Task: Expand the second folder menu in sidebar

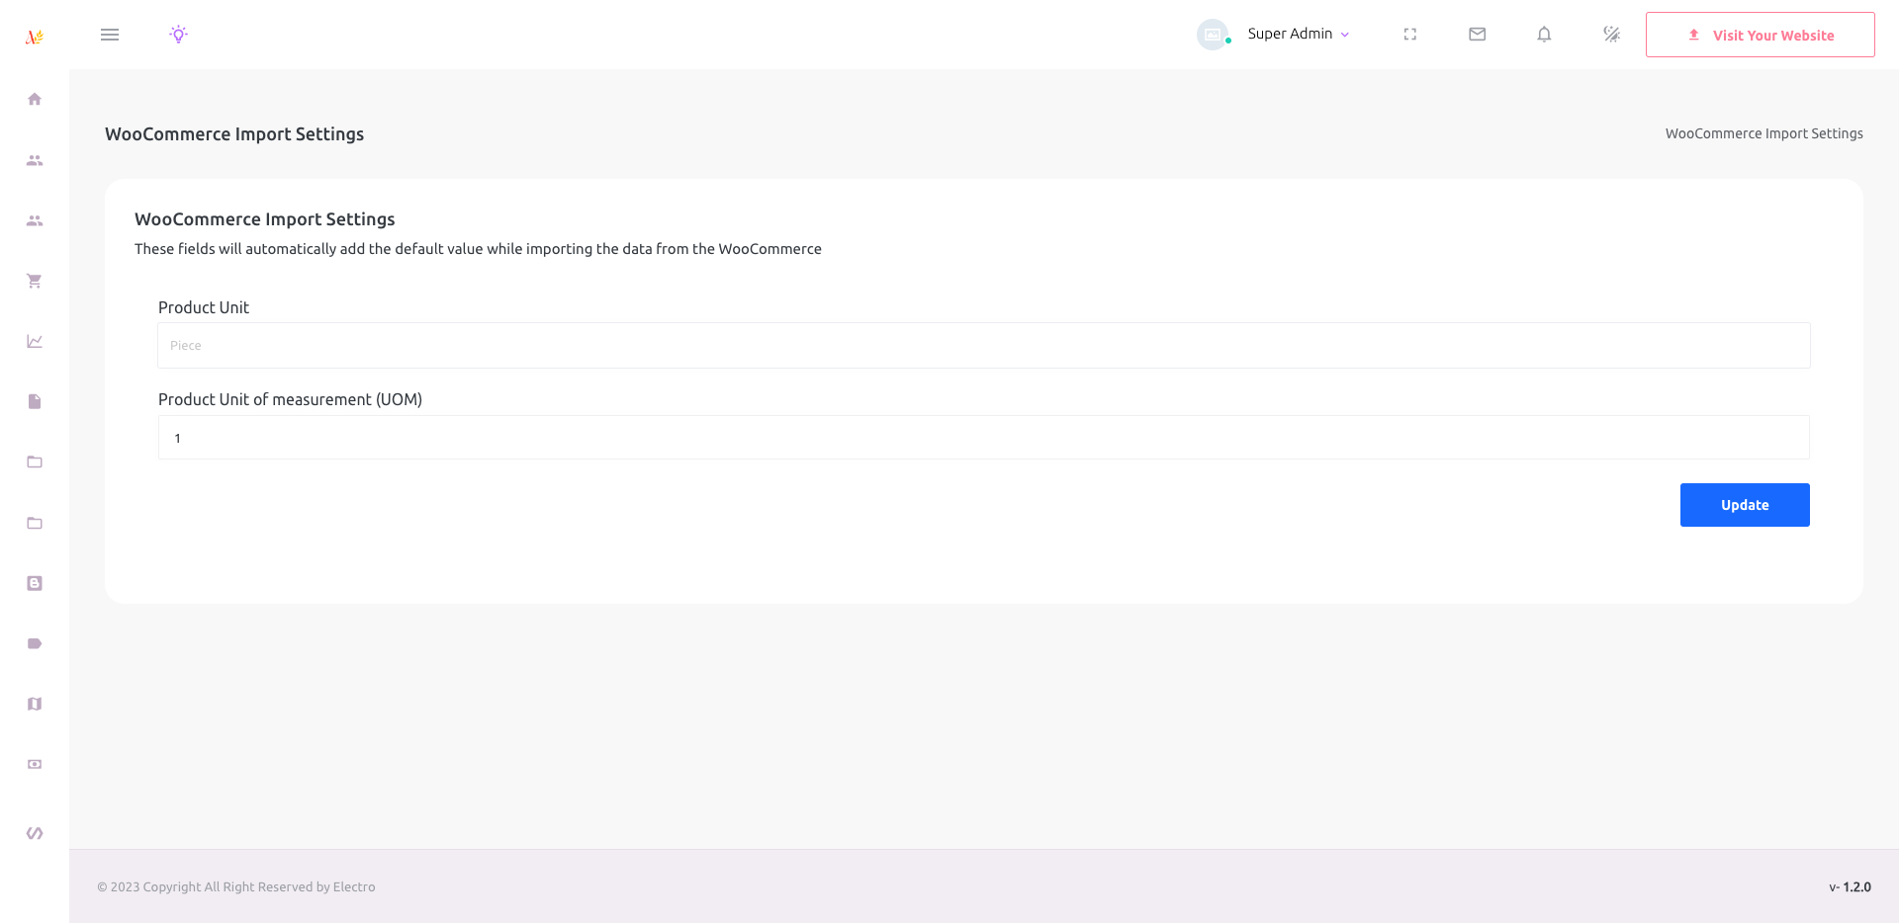Action: [x=35, y=523]
